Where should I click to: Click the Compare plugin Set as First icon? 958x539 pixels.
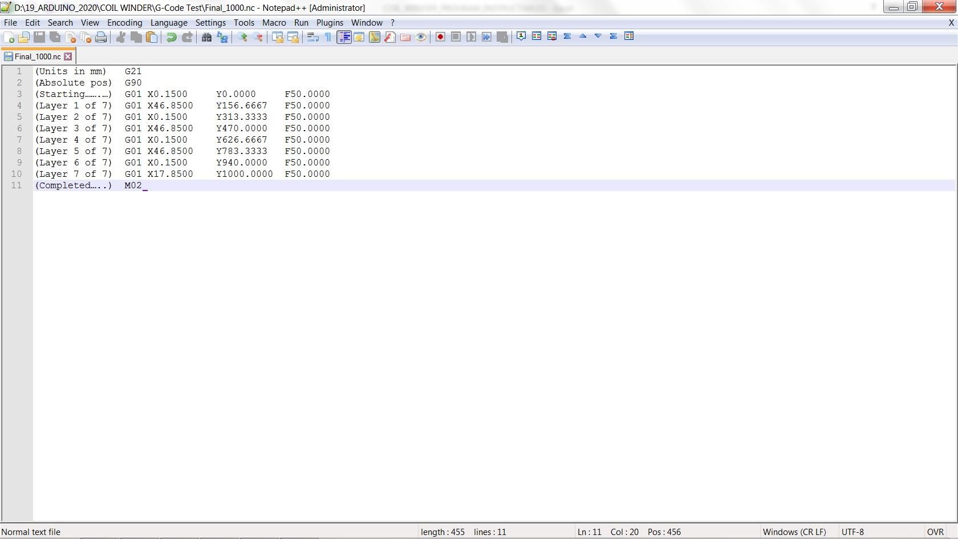point(521,36)
